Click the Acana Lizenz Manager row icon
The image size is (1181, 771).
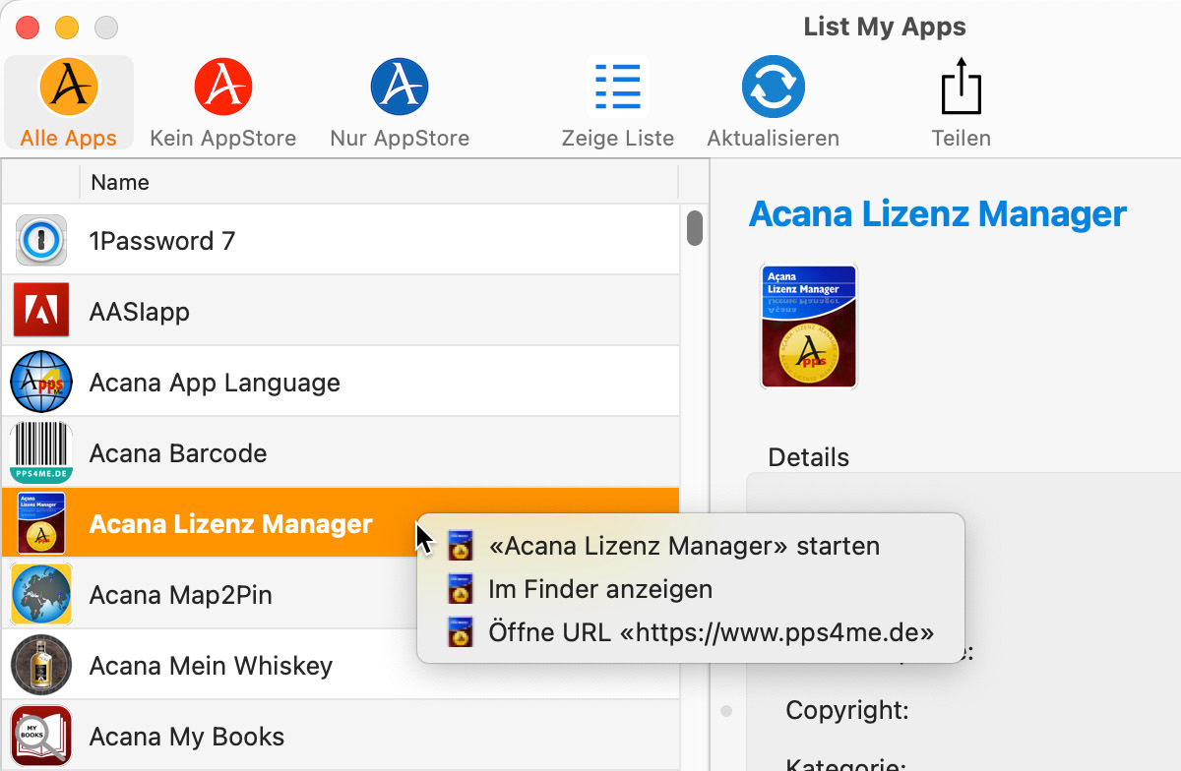click(41, 523)
